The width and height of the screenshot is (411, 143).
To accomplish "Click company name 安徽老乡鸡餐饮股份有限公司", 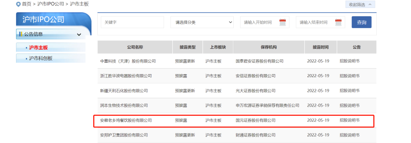I will [126, 120].
